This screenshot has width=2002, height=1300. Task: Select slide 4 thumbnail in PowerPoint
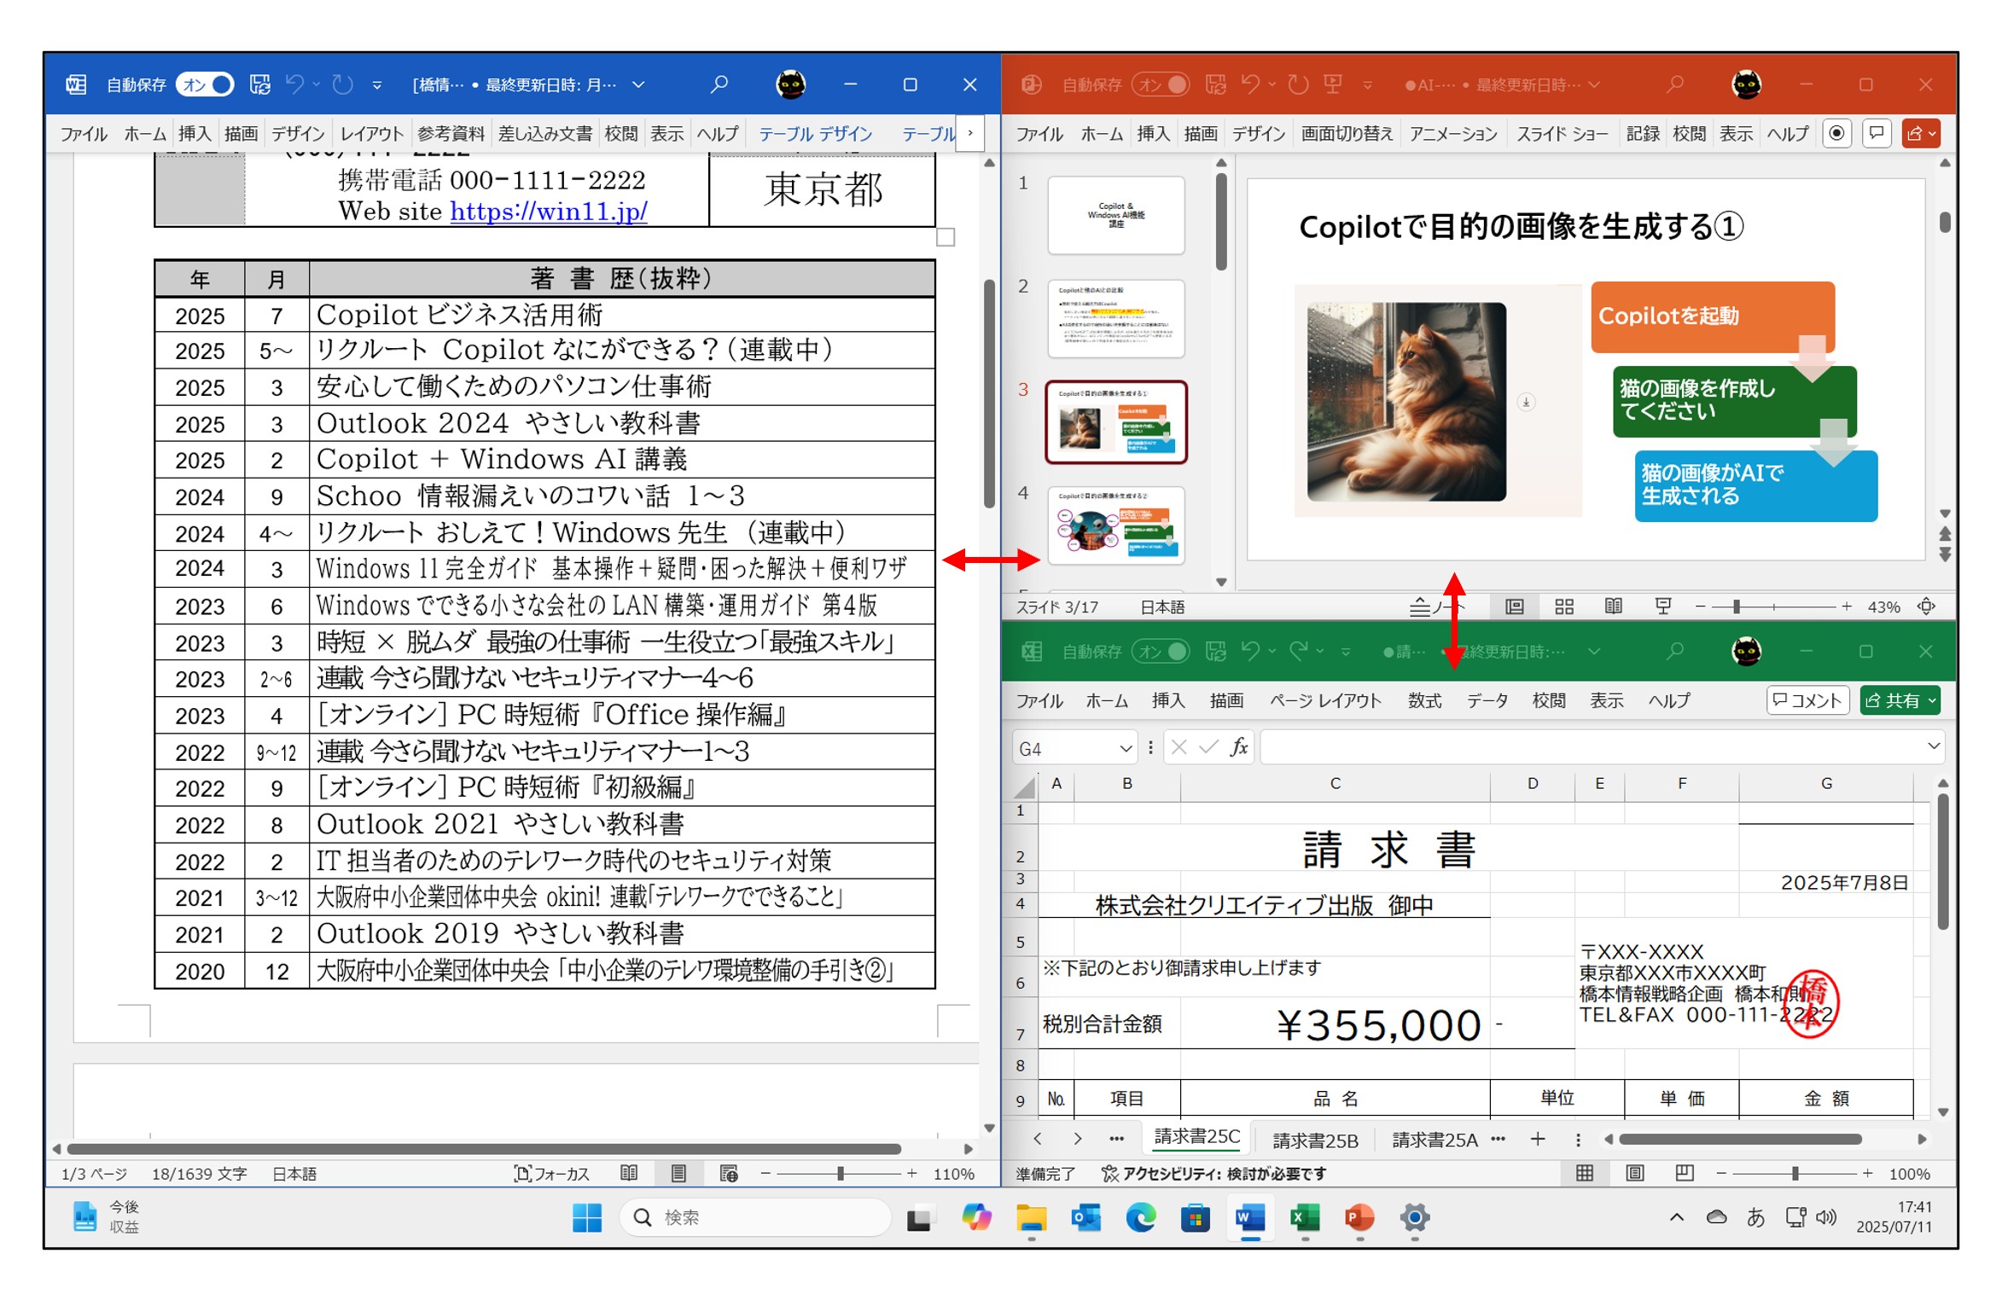pos(1115,525)
